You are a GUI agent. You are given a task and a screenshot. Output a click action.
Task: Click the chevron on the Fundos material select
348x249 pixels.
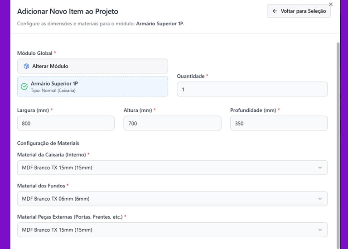click(x=320, y=199)
